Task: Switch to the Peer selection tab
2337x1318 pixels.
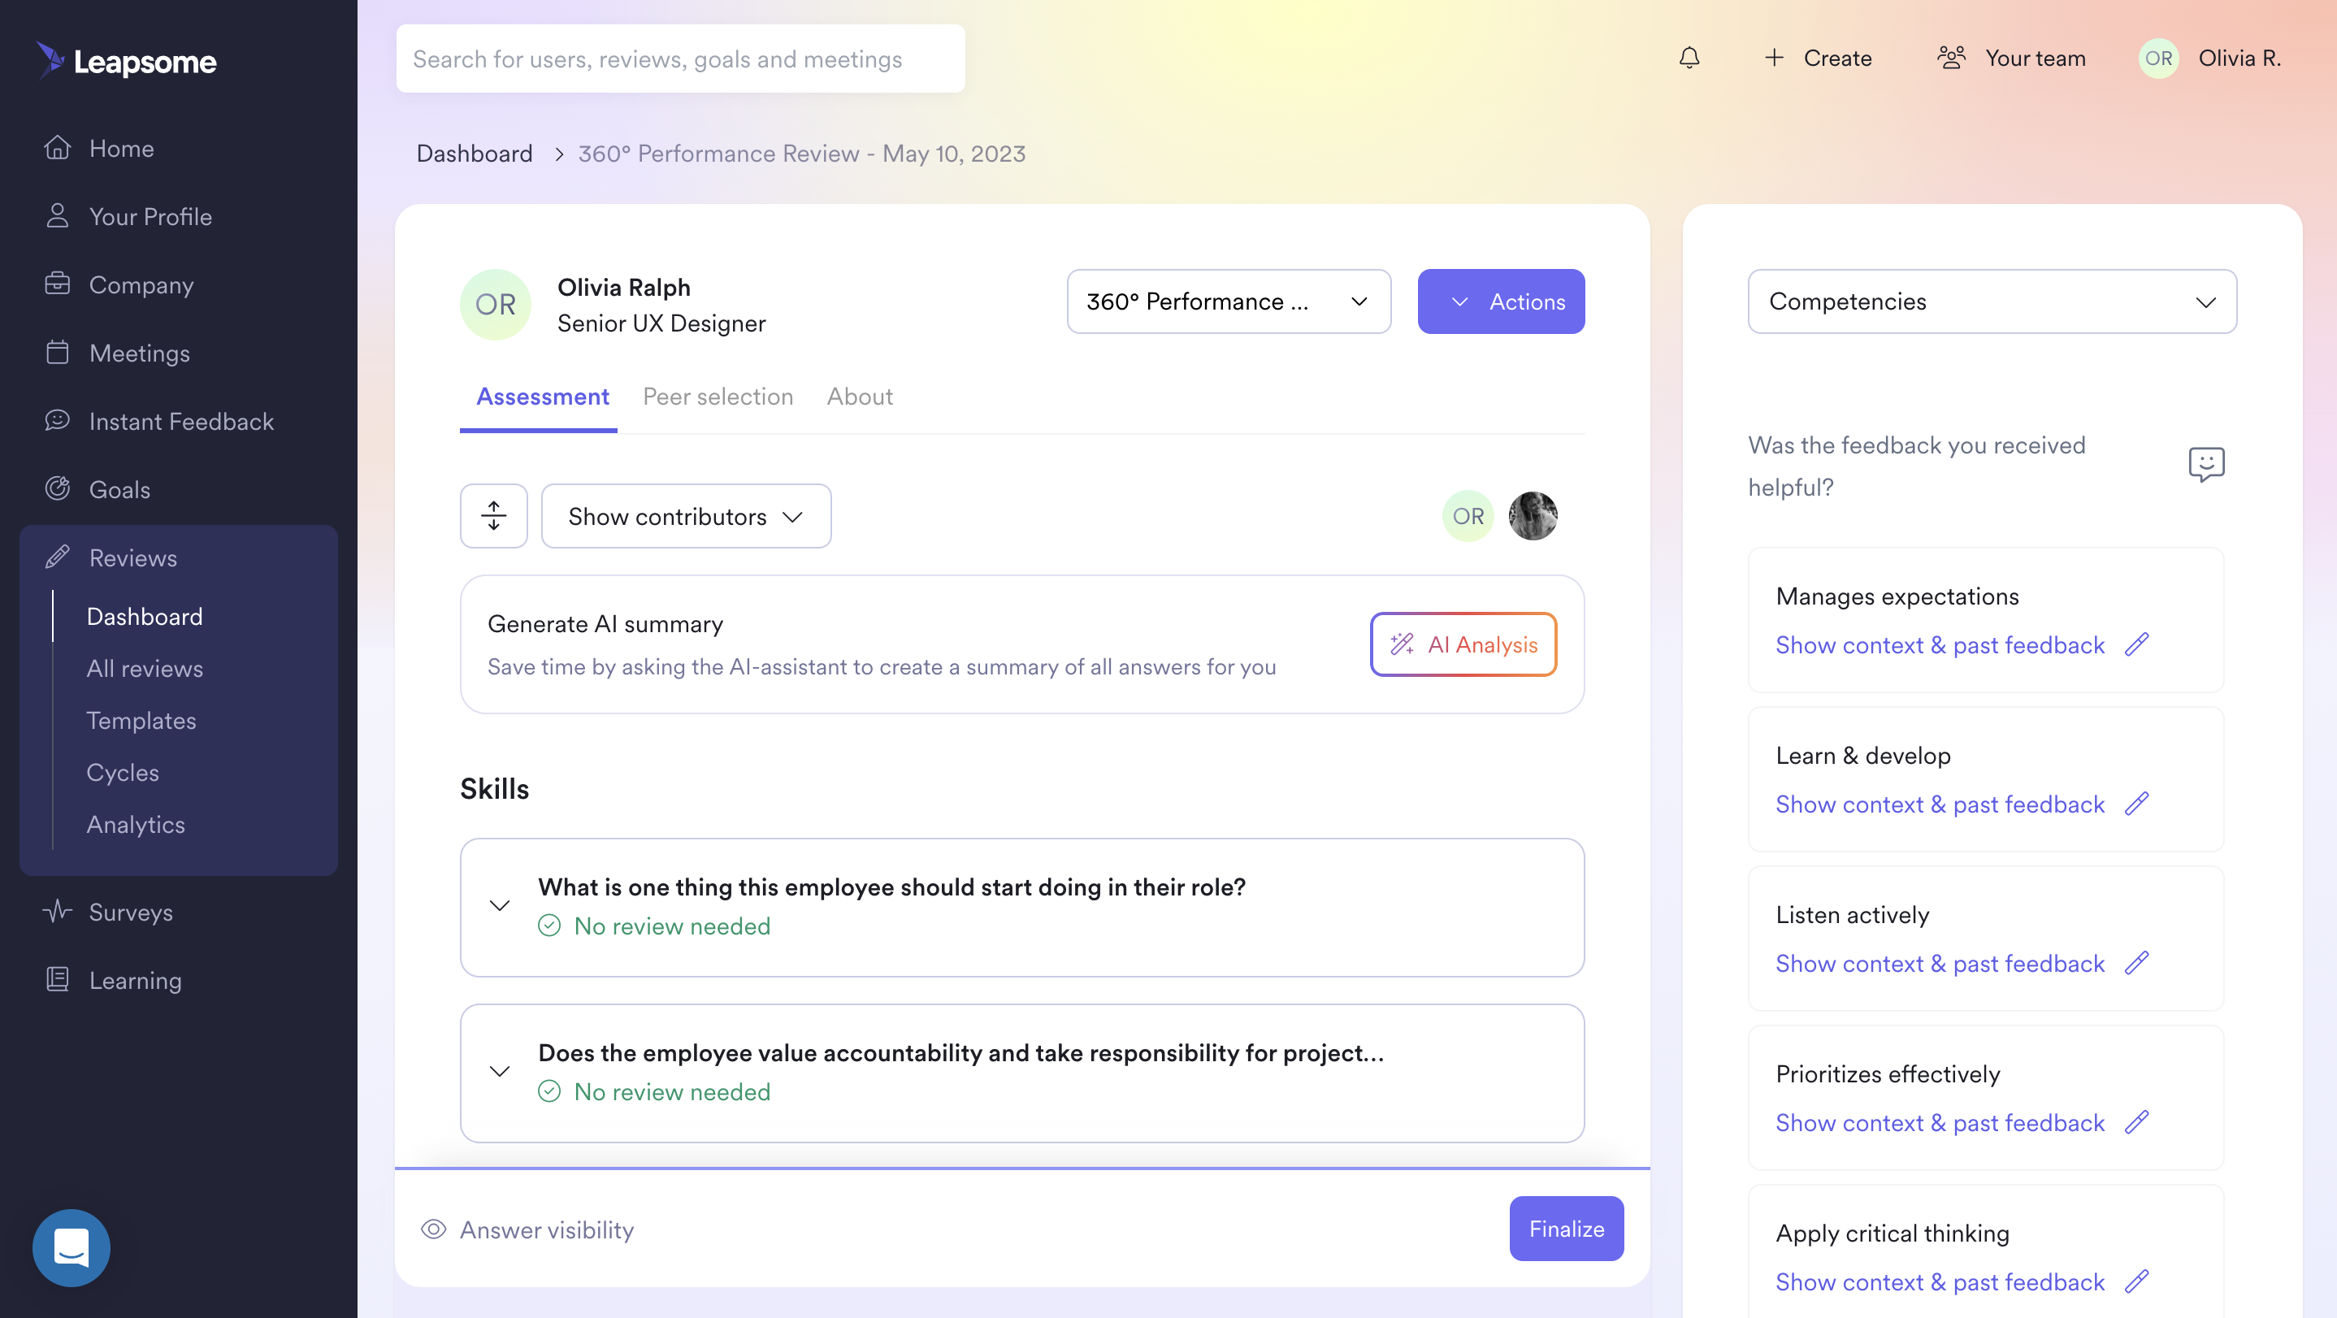Action: point(718,397)
